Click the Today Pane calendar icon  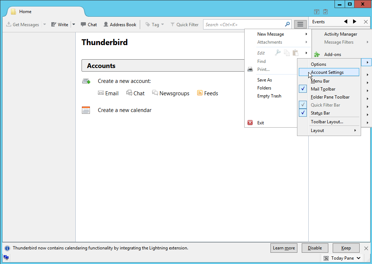tap(326, 258)
